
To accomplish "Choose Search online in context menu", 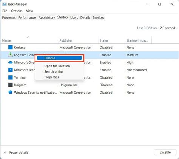I will (54, 71).
